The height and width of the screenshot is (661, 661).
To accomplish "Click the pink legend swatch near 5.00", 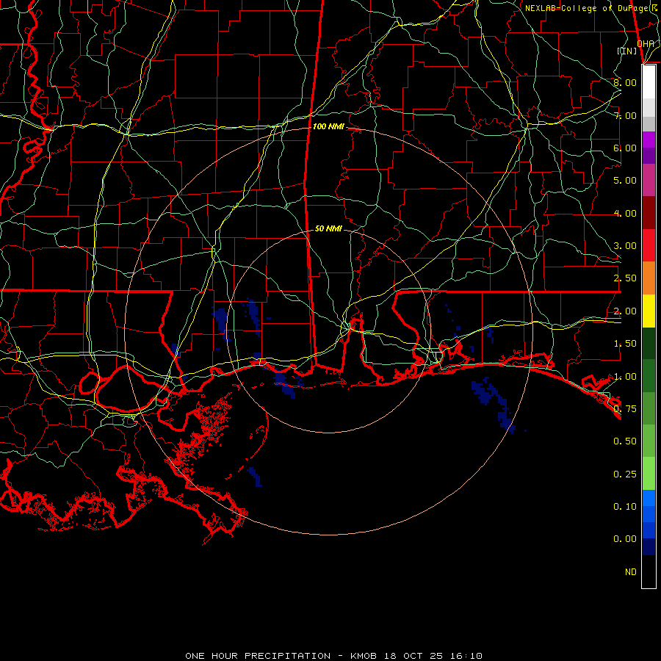I will (x=649, y=180).
